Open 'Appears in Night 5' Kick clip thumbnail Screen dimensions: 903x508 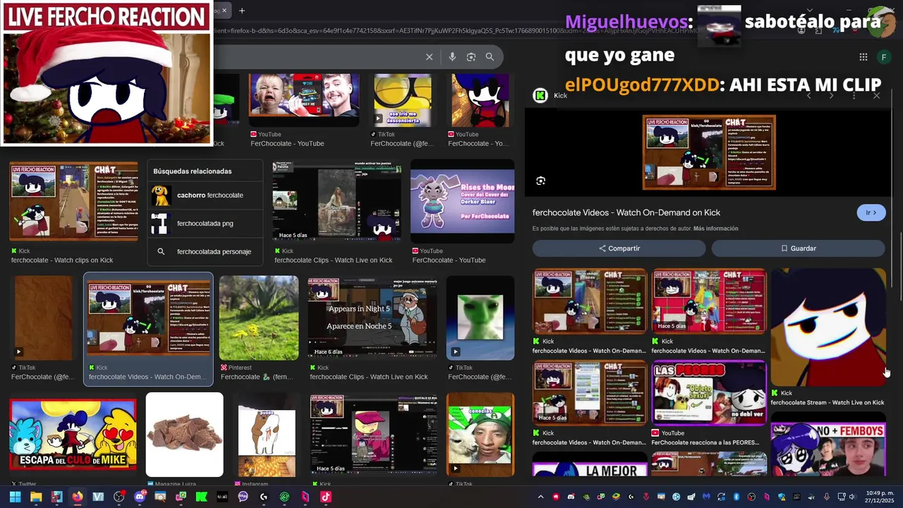pos(372,318)
